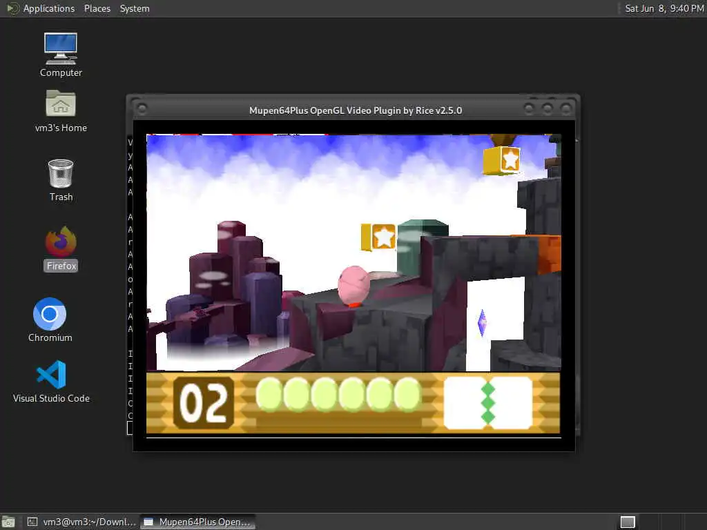Click the star block near Kirby
Screen dimensions: 707x530
tap(379, 237)
